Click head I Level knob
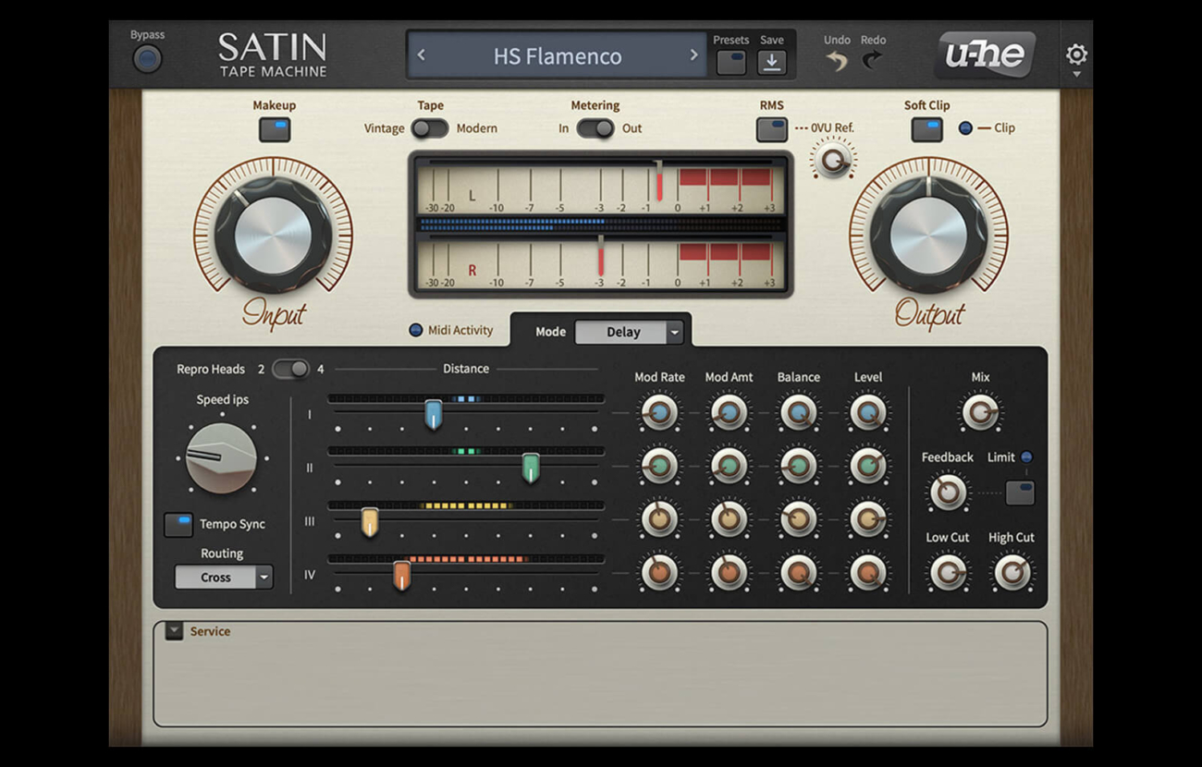 pyautogui.click(x=867, y=413)
